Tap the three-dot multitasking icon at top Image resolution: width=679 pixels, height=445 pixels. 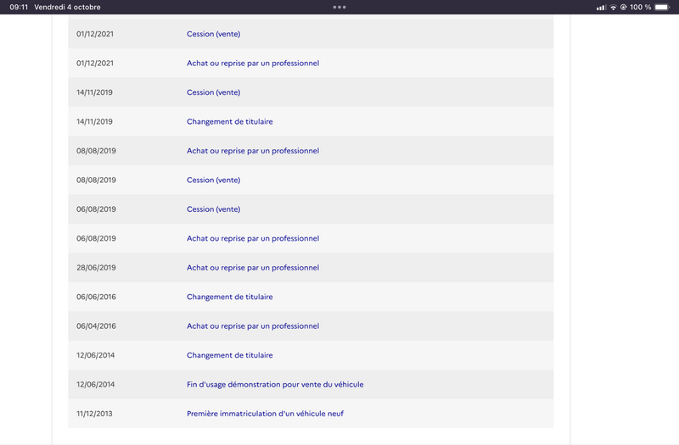(339, 8)
